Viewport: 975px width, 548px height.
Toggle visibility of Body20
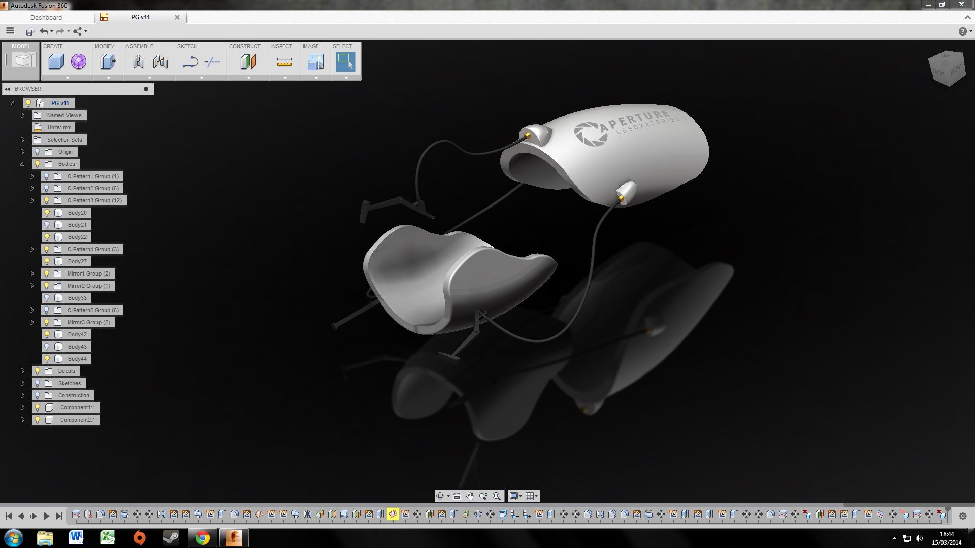point(47,213)
